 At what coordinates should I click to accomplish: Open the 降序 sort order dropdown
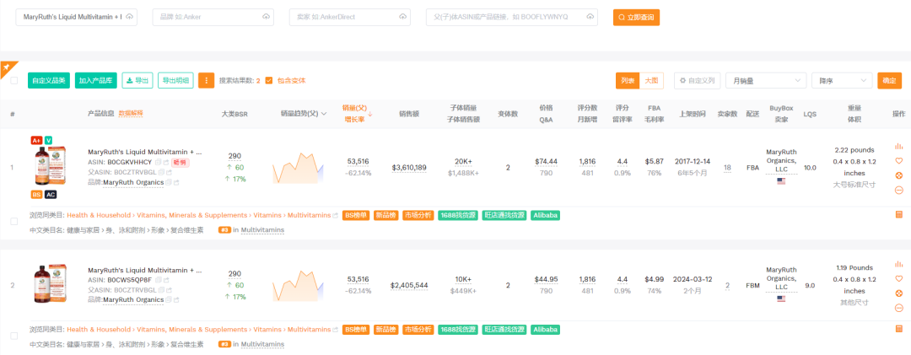[x=841, y=80]
